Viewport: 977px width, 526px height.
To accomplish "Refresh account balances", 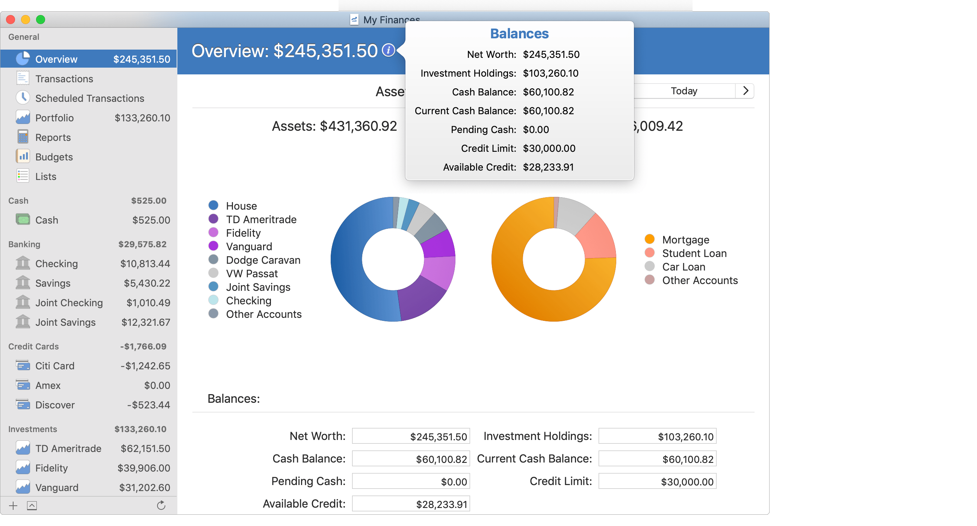I will (161, 505).
